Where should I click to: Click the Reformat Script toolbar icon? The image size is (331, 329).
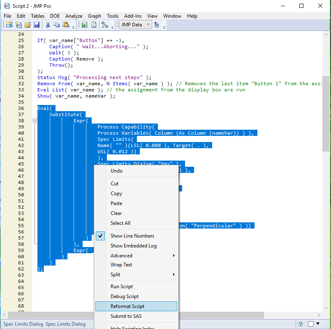(94, 25)
